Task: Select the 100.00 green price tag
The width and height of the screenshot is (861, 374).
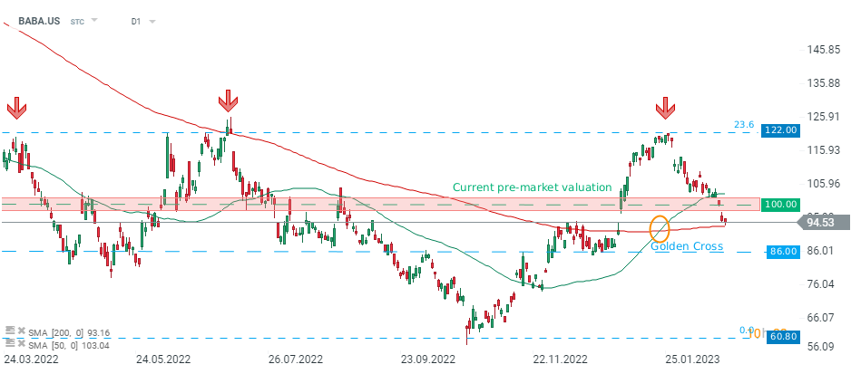Action: pyautogui.click(x=781, y=204)
